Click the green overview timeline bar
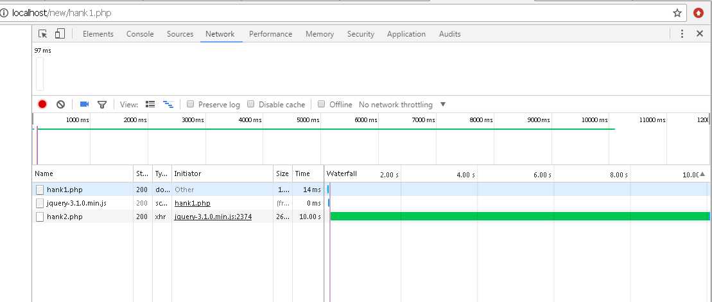The height and width of the screenshot is (302, 712). click(x=326, y=129)
